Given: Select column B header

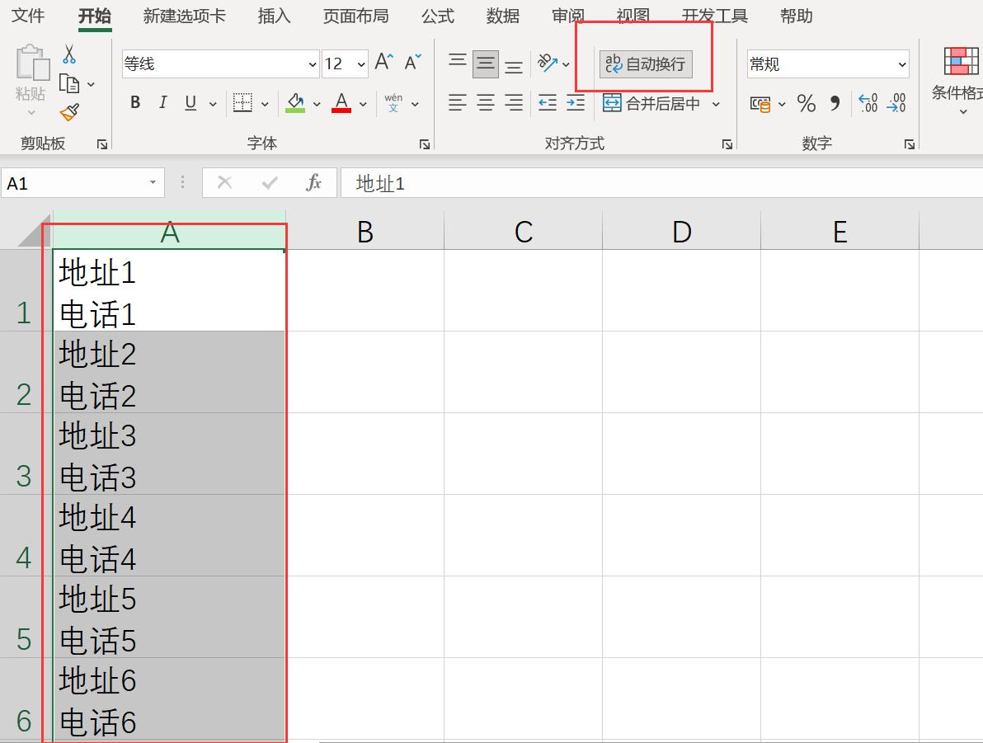Looking at the screenshot, I should (x=365, y=232).
